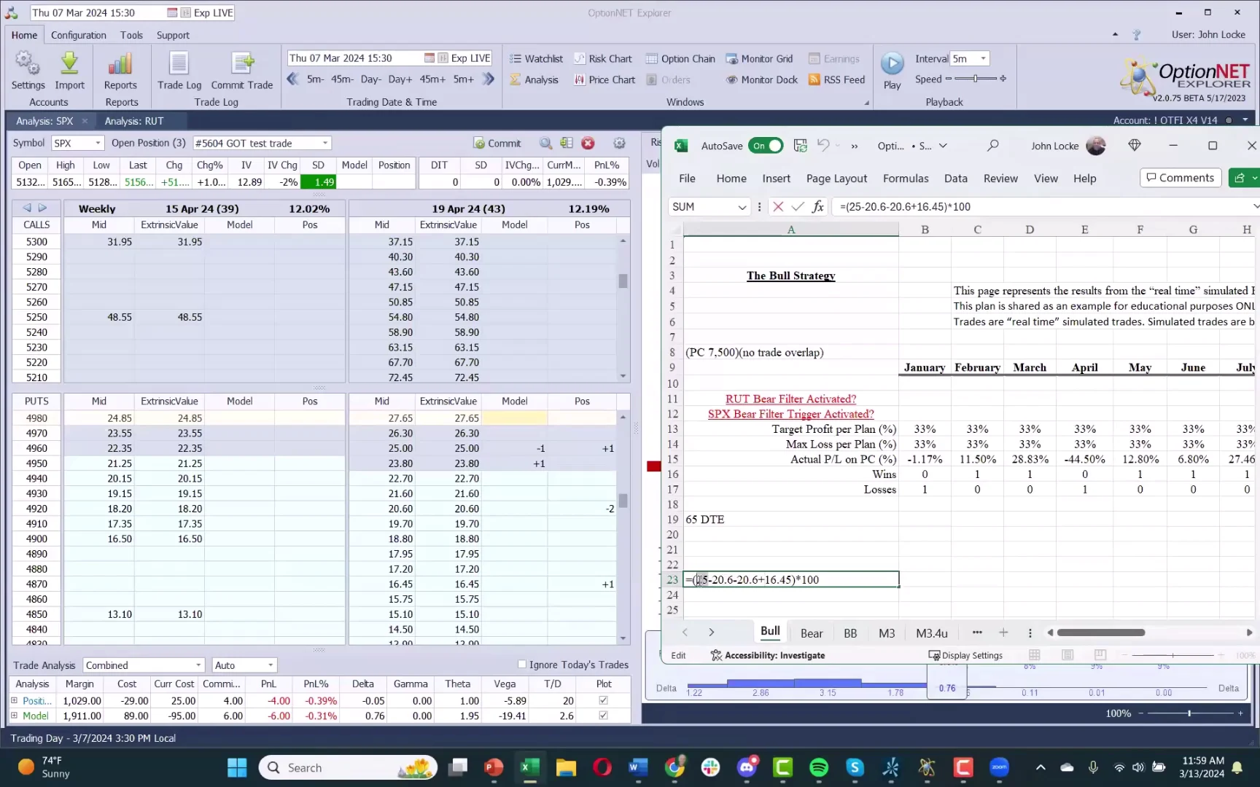This screenshot has width=1260, height=787.
Task: Click the Excel formula bar input
Action: [1041, 207]
